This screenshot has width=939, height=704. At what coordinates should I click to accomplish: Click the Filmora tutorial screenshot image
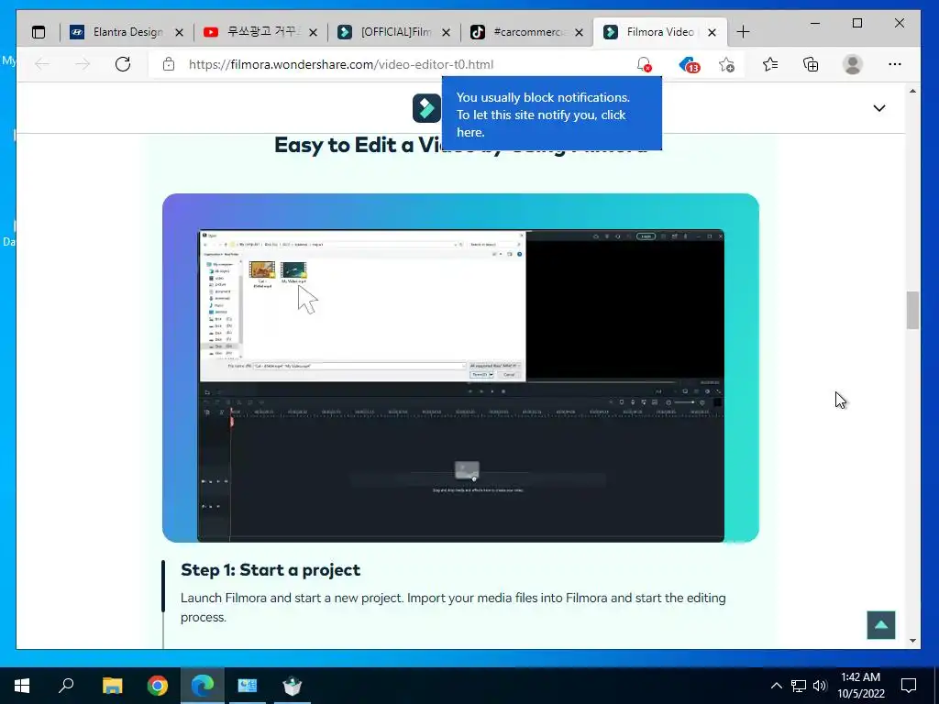coord(460,368)
